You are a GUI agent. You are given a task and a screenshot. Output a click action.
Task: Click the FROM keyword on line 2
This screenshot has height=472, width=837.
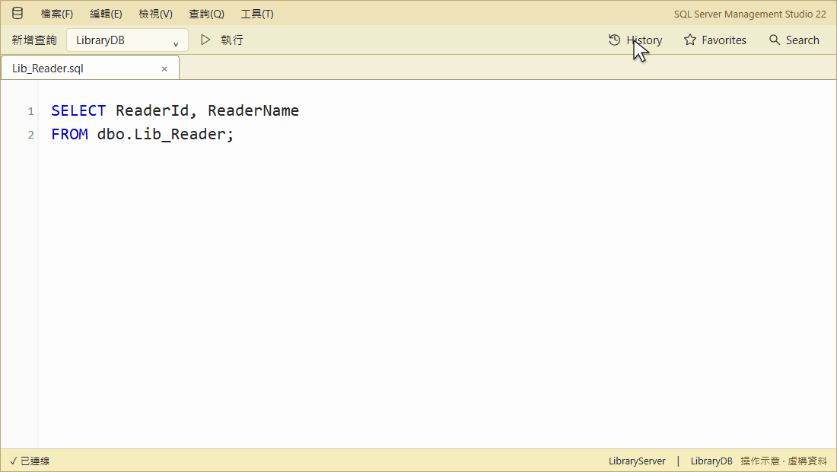tap(69, 134)
